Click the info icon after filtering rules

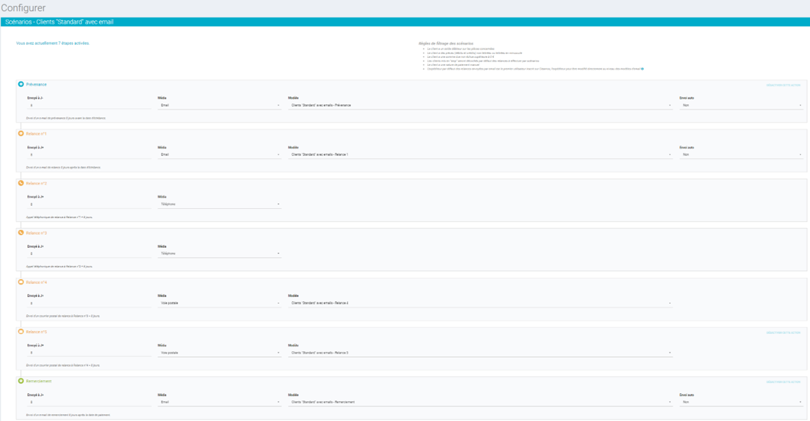tap(642, 69)
